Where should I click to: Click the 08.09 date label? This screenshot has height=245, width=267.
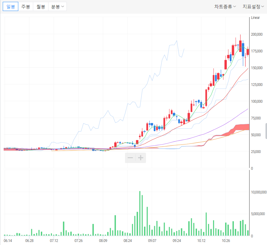(x=103, y=241)
